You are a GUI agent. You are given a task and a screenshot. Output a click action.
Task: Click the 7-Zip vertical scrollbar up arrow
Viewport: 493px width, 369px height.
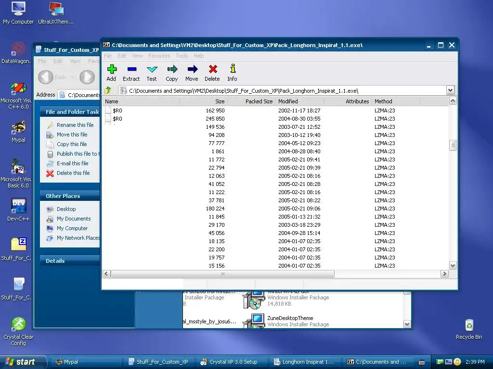(453, 101)
